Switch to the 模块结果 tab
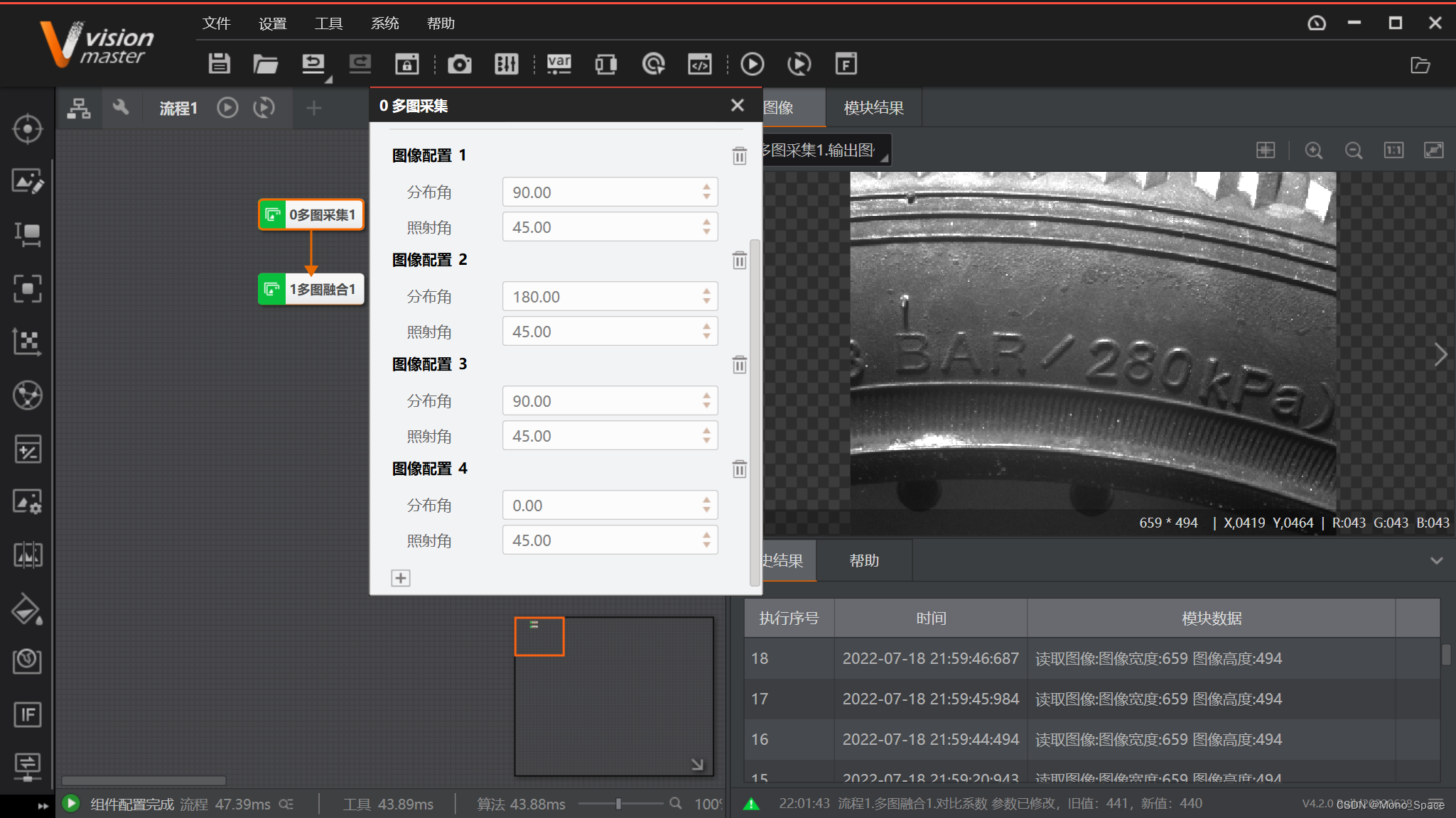The width and height of the screenshot is (1456, 818). pos(873,108)
